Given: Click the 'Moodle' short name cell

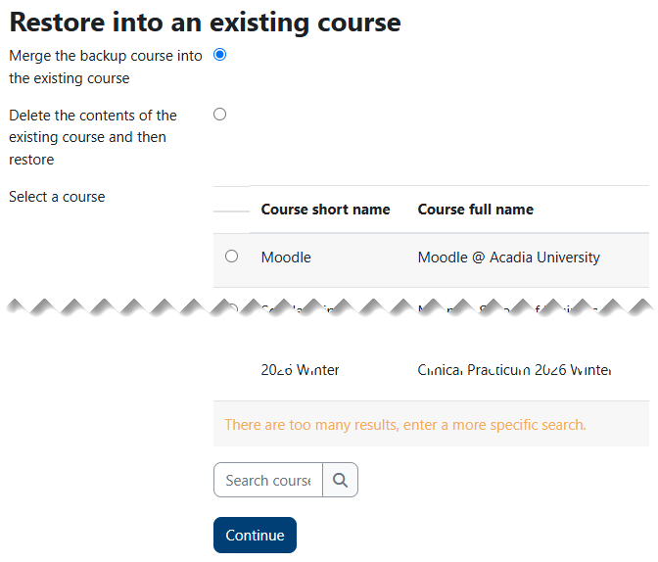Looking at the screenshot, I should (286, 258).
